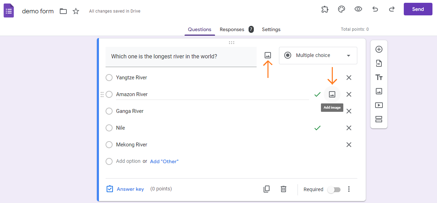The height and width of the screenshot is (203, 437).
Task: Preview the form with eye icon
Action: click(358, 9)
